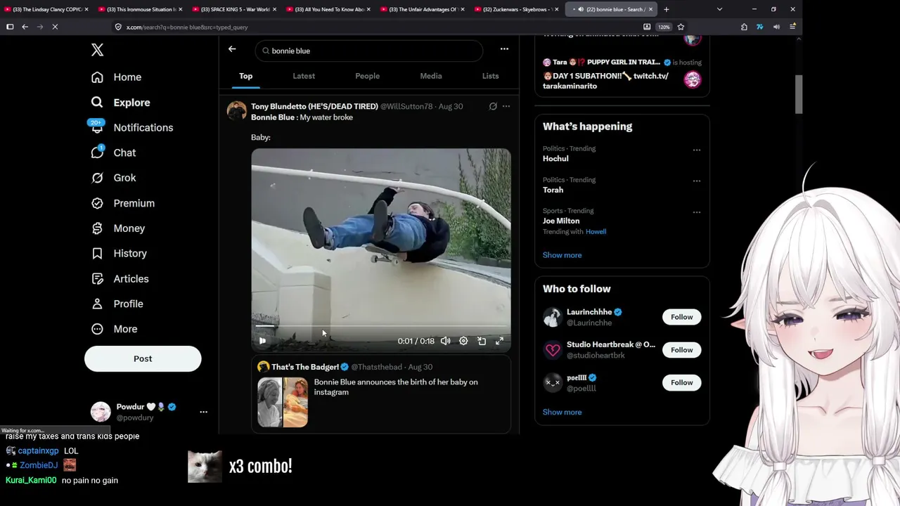The height and width of the screenshot is (506, 900).
Task: Follow Laurinchhe
Action: point(681,317)
